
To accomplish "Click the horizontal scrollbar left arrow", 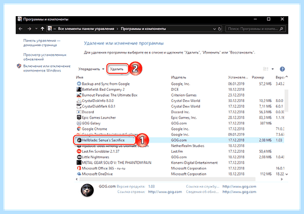I will (x=77, y=179).
